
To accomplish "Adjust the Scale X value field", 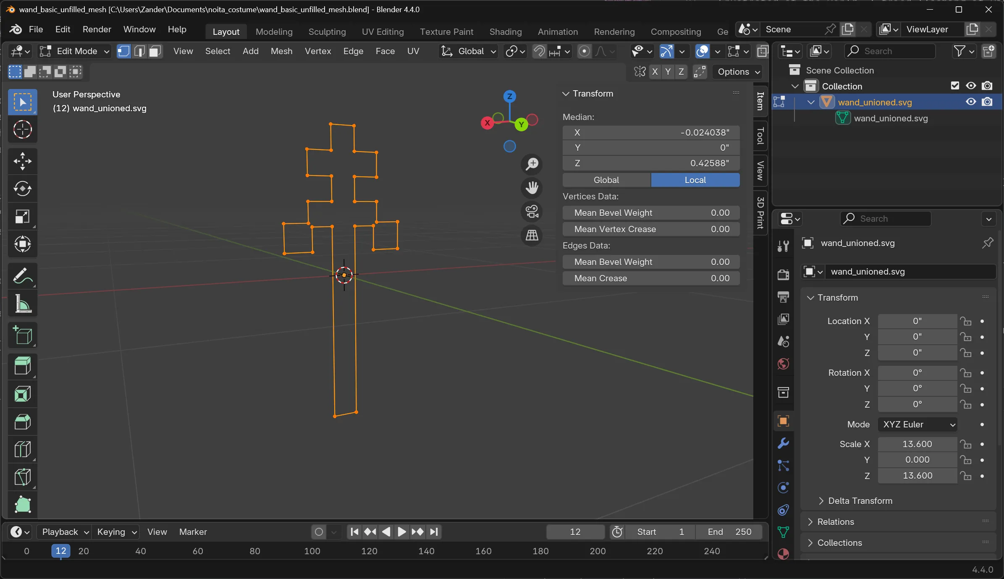I will 917,444.
